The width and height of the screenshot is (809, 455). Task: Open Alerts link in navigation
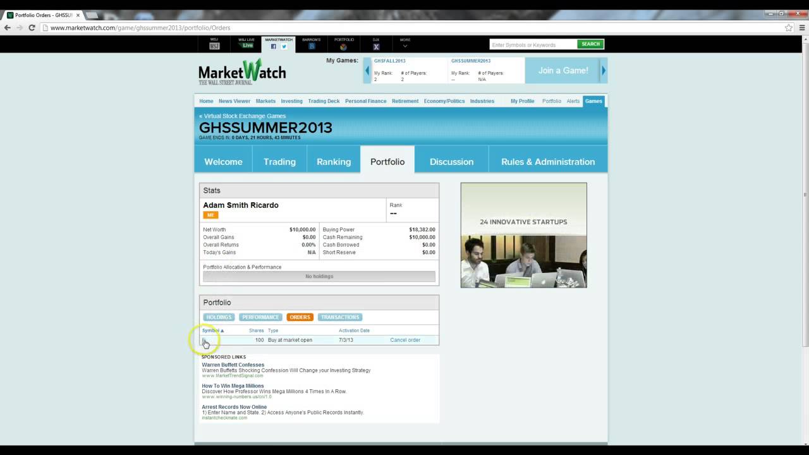573,101
